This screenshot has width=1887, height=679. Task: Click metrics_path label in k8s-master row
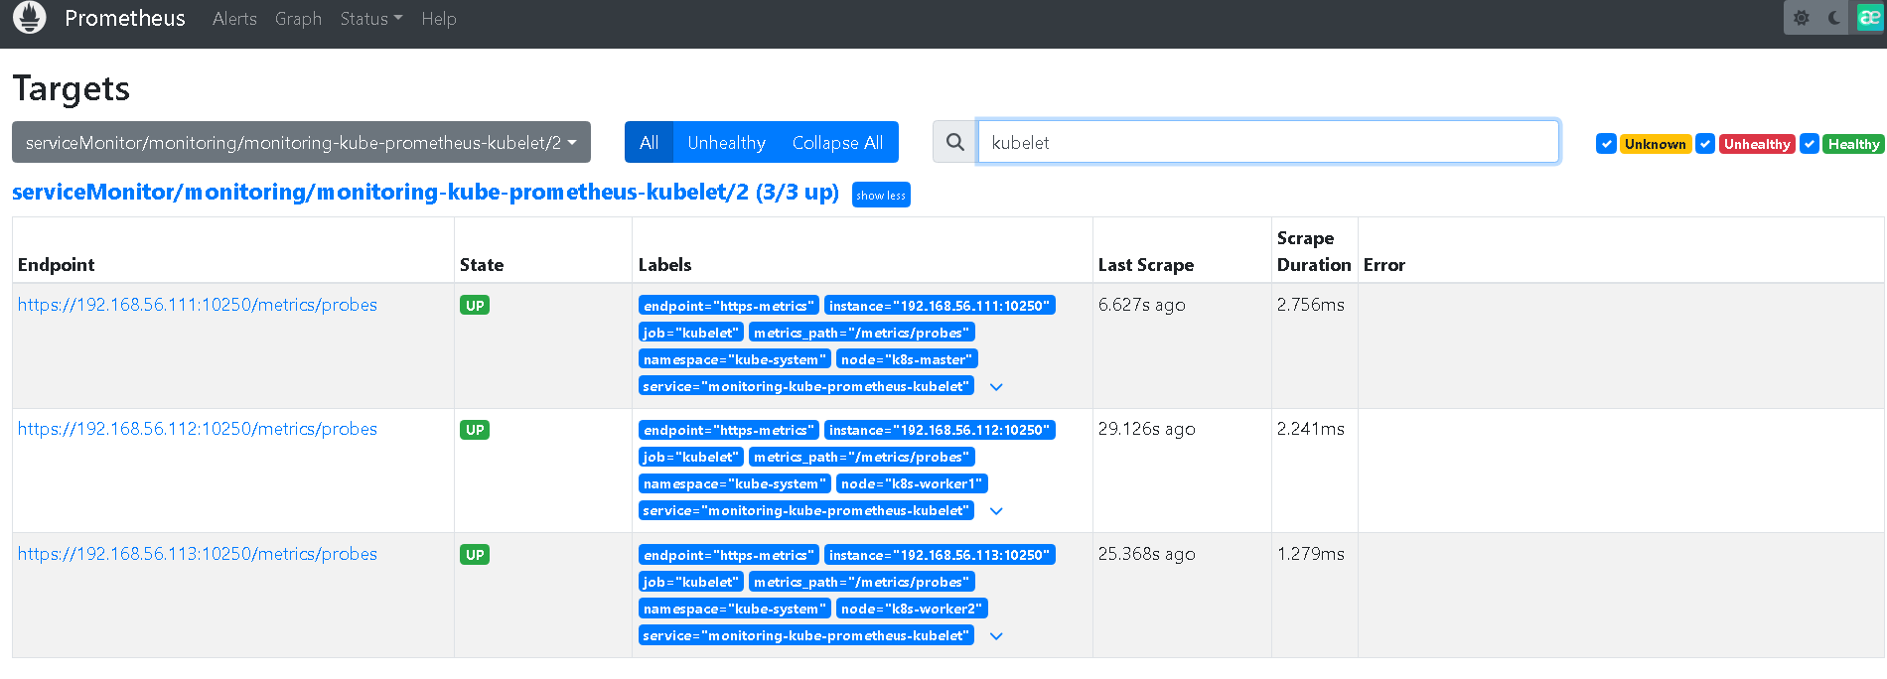click(x=862, y=333)
